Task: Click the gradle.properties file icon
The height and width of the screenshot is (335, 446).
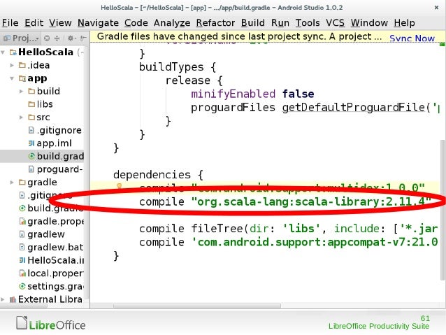Action: 22,221
